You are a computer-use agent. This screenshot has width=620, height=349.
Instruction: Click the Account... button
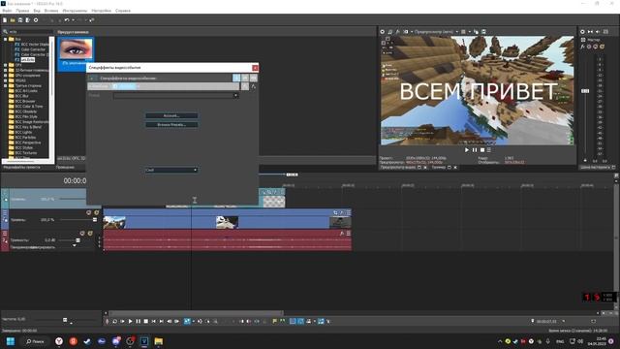tap(171, 115)
